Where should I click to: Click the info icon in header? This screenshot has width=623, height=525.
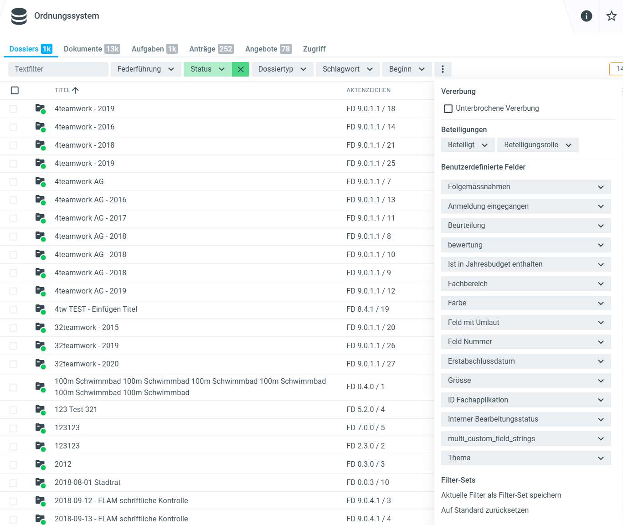tap(586, 16)
